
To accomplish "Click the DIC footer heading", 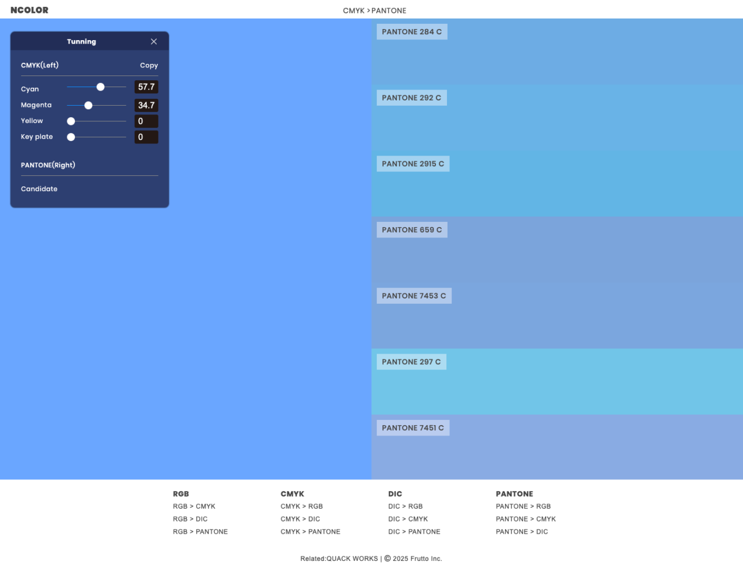I will click(x=395, y=494).
